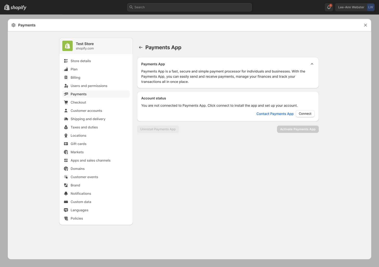Click the Gift cards icon
Screen dimensions: 379x267
pyautogui.click(x=66, y=144)
